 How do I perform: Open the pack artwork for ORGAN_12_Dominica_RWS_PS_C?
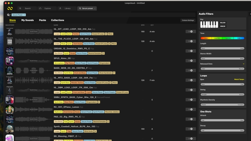[9, 51]
